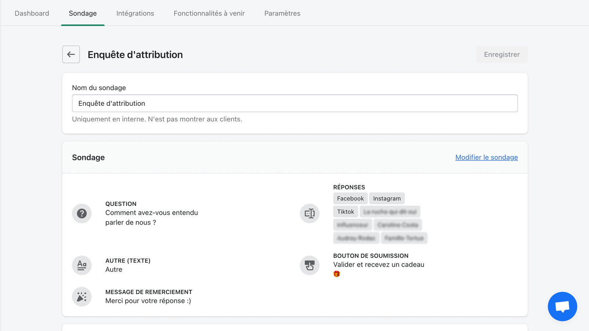This screenshot has height=331, width=589.
Task: Click the 'Nom du sondage' label
Action: tap(99, 88)
